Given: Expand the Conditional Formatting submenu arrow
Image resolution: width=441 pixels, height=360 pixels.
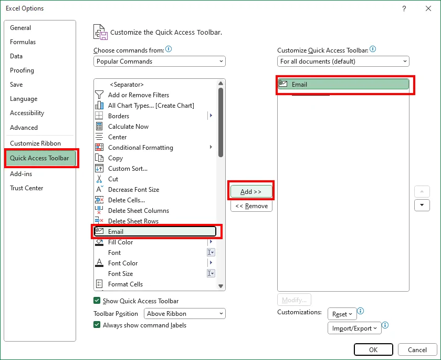Looking at the screenshot, I should point(211,147).
